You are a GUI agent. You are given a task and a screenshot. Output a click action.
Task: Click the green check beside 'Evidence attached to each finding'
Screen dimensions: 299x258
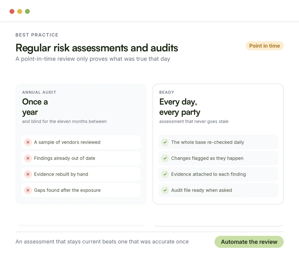pyautogui.click(x=165, y=174)
